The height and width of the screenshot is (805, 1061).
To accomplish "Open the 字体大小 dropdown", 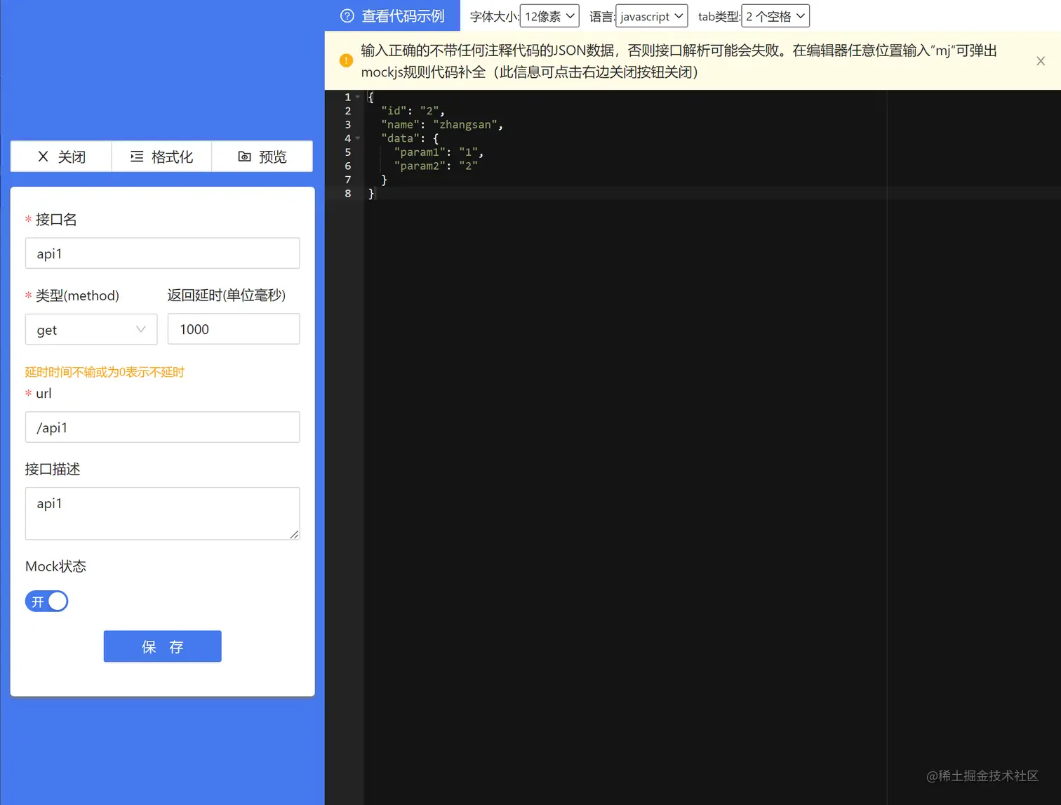I will 549,16.
